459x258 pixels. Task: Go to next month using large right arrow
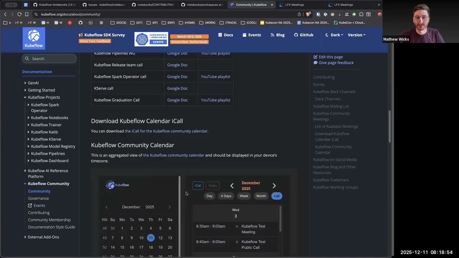coord(274,186)
